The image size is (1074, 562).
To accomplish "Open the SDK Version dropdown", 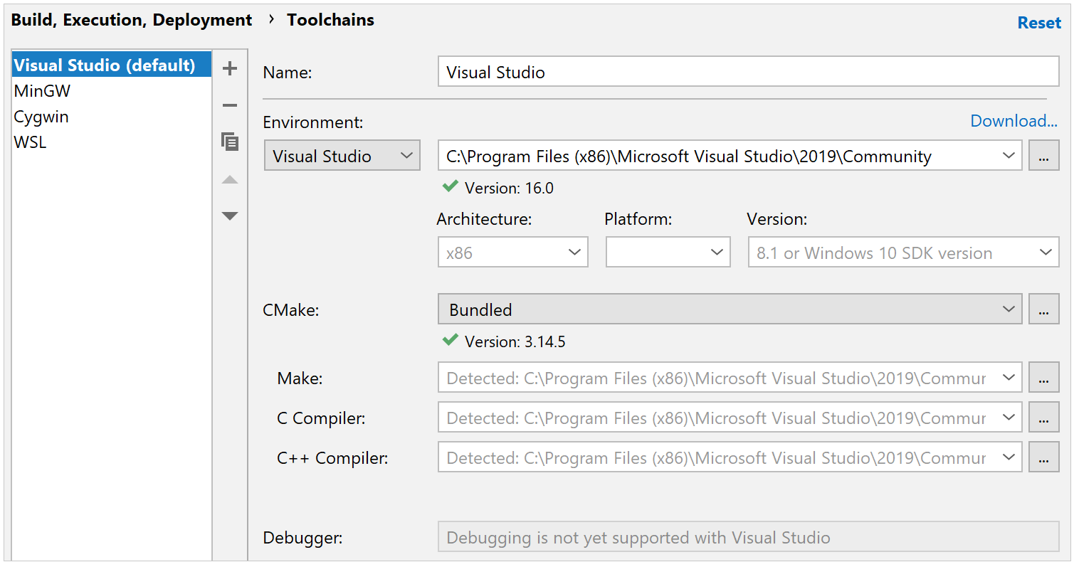I will [x=904, y=253].
